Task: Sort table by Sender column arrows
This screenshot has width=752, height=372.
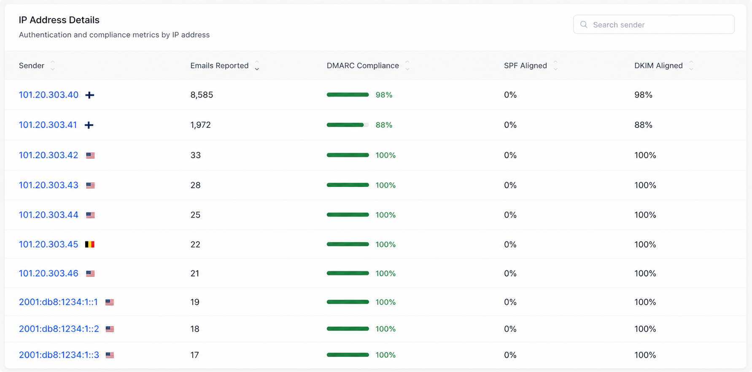Action: point(53,65)
